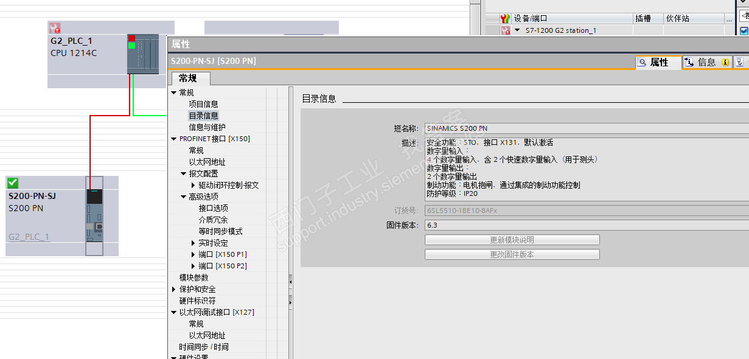Click the colored tools icon in device table header
Screen dimensions: 749x359
coord(504,18)
